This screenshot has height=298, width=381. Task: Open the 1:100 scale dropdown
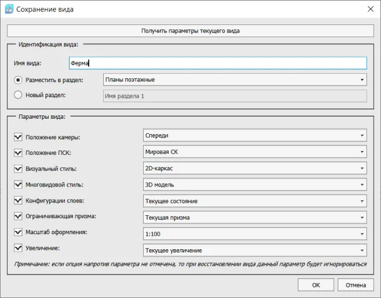coord(254,234)
